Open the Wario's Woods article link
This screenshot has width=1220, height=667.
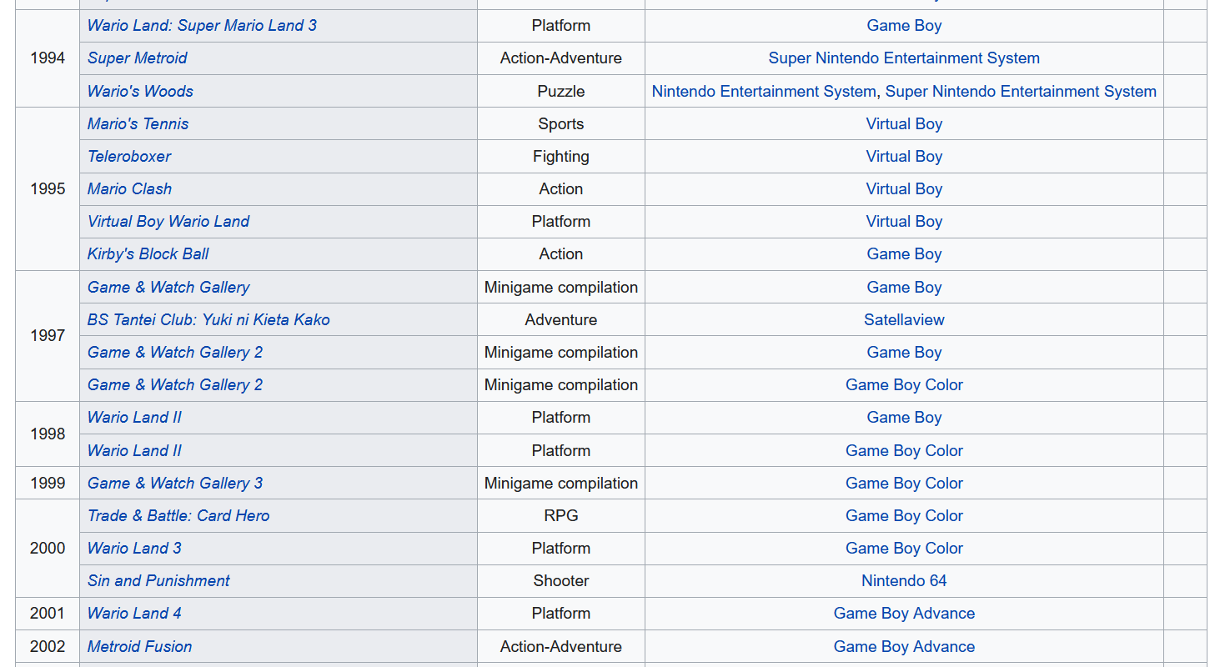(x=140, y=92)
